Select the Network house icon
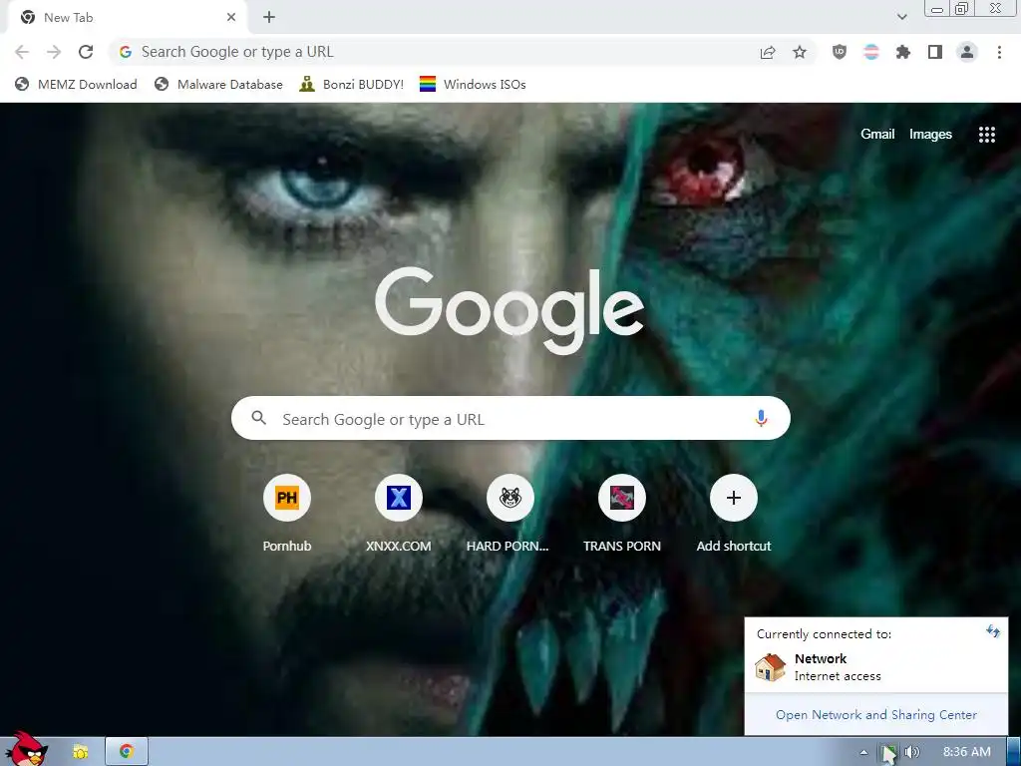Image resolution: width=1021 pixels, height=766 pixels. (771, 667)
